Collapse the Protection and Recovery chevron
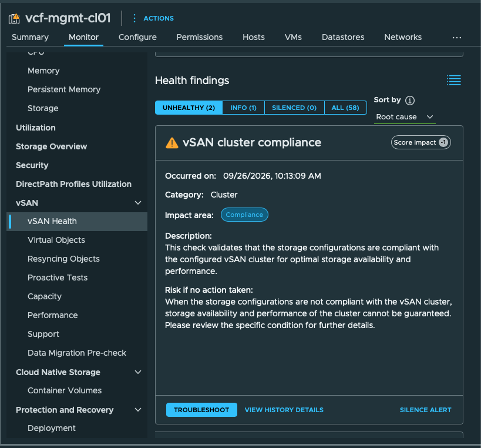The height and width of the screenshot is (448, 481). [x=138, y=410]
